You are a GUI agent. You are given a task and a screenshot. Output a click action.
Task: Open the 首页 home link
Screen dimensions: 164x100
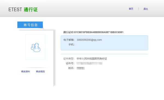(x=131, y=9)
